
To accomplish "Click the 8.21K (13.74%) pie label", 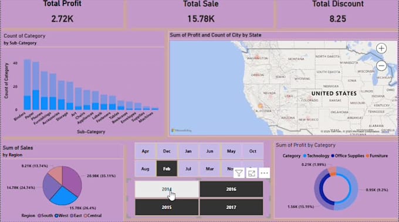I will pyautogui.click(x=35, y=166).
